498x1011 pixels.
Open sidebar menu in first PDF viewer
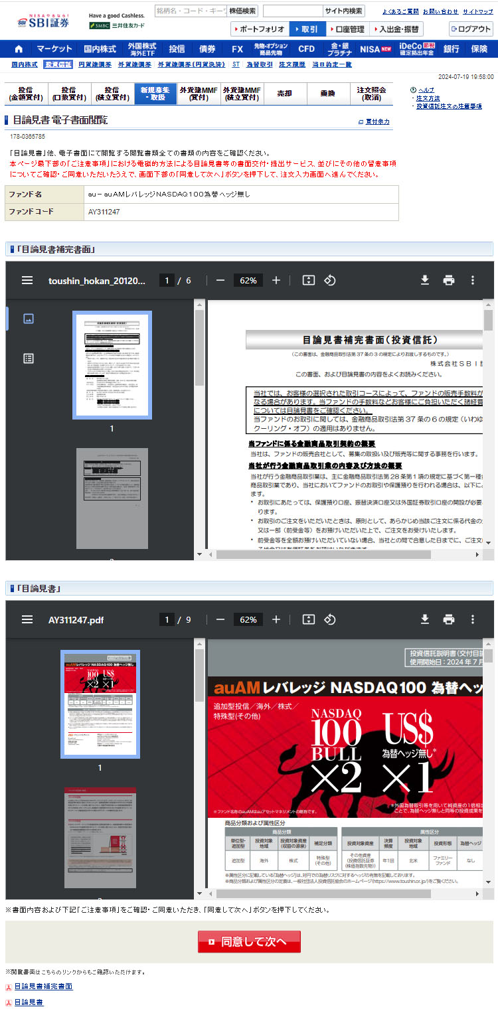coord(27,280)
